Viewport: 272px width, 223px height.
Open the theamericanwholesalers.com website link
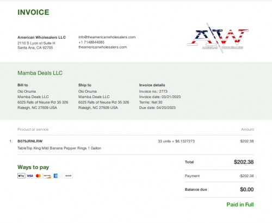point(103,47)
